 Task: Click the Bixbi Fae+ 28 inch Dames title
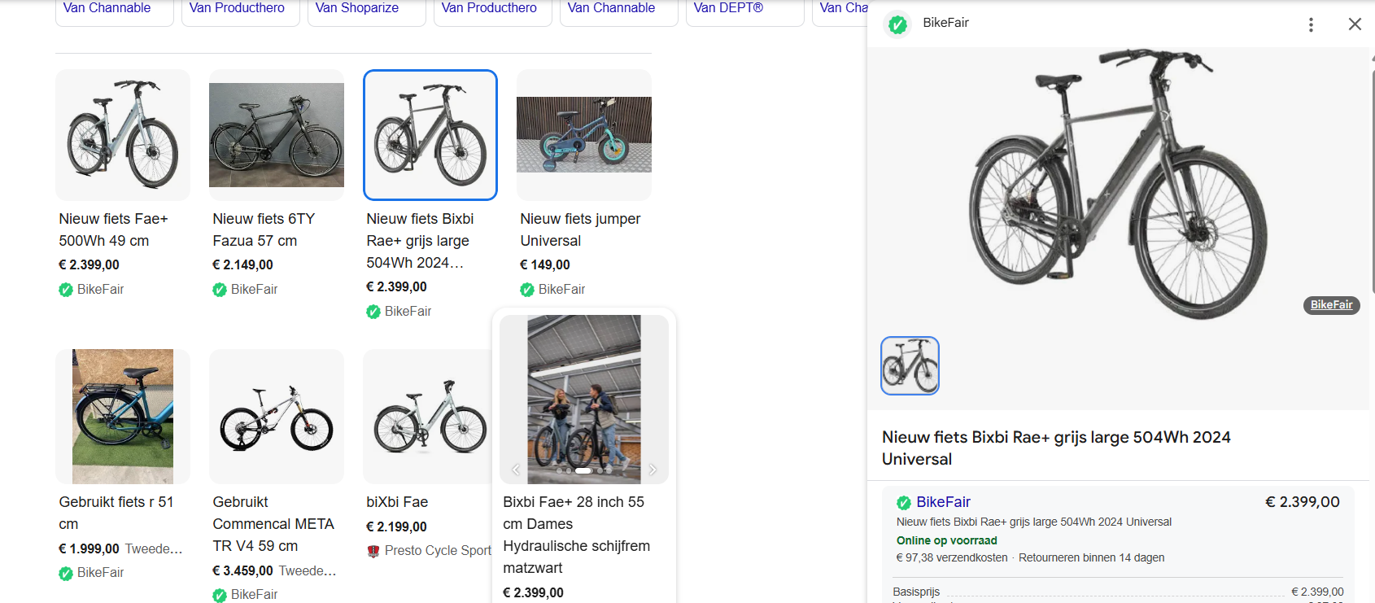pos(576,535)
